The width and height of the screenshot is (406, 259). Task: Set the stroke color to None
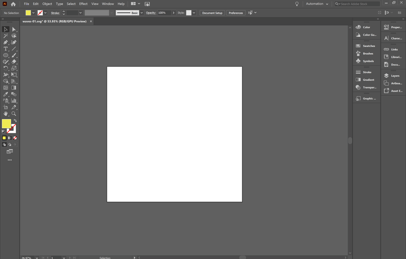15,138
